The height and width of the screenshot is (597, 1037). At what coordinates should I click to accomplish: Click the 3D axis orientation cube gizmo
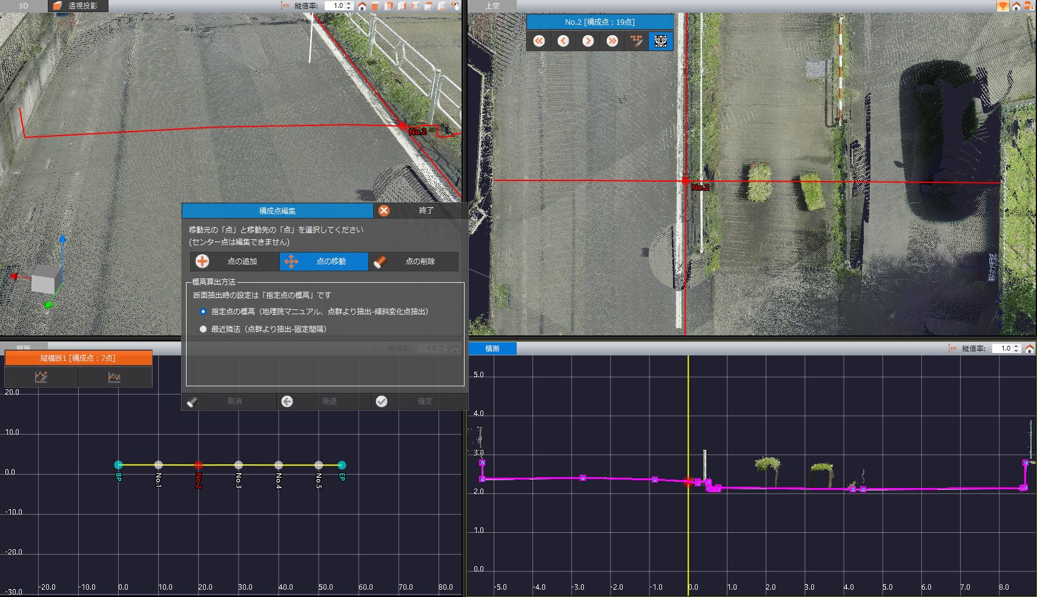(x=46, y=280)
